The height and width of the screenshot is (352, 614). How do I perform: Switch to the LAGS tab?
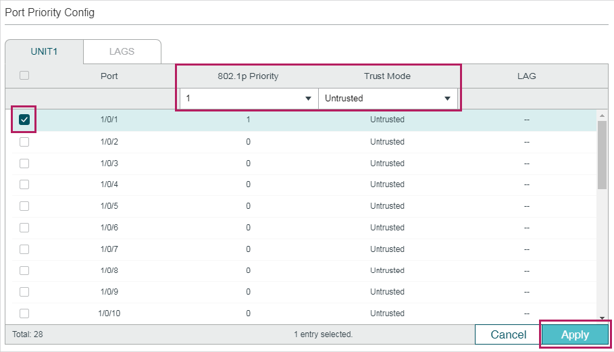tap(122, 51)
